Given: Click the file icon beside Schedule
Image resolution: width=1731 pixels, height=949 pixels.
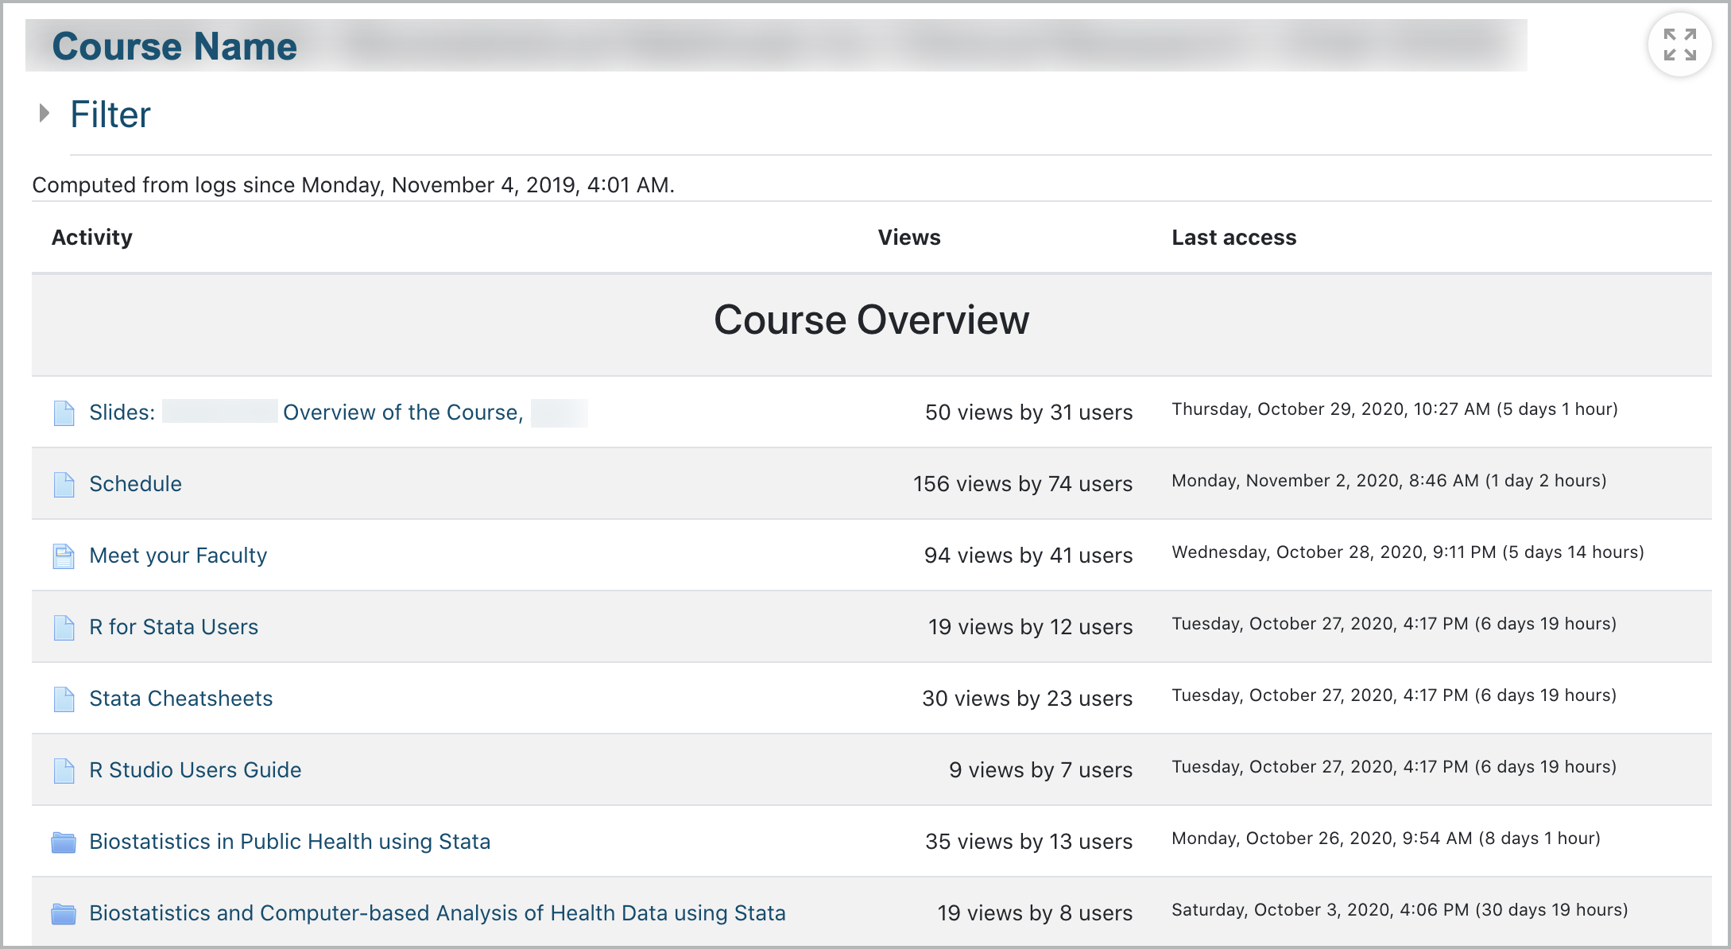Looking at the screenshot, I should point(64,484).
